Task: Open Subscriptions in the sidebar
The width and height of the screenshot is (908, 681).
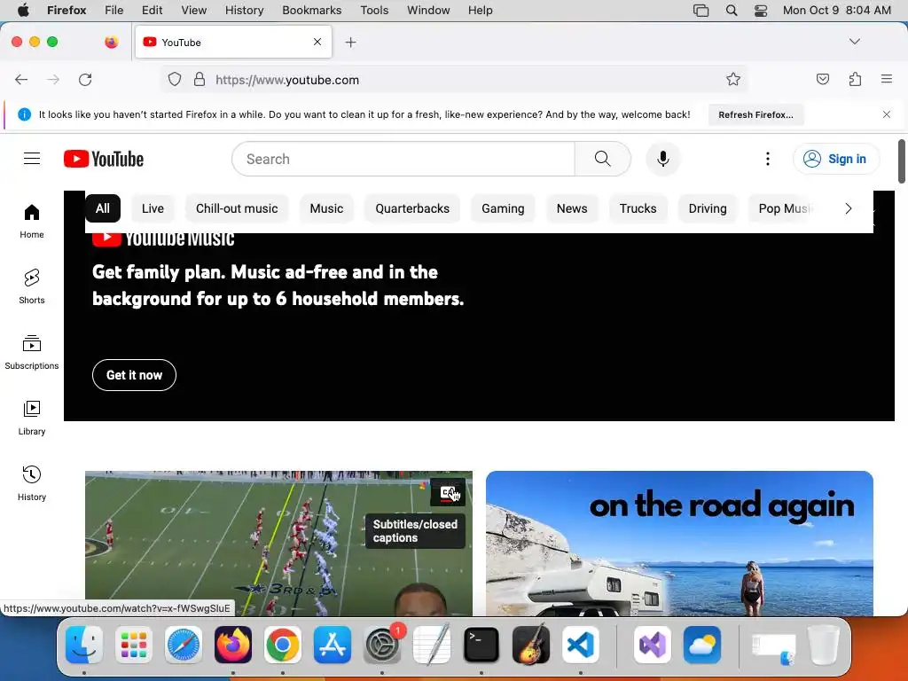Action: 32,352
